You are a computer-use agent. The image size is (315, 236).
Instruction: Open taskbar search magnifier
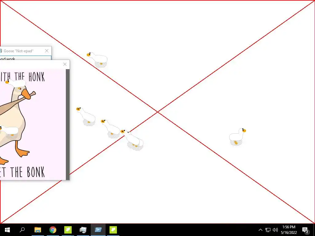pos(22,230)
